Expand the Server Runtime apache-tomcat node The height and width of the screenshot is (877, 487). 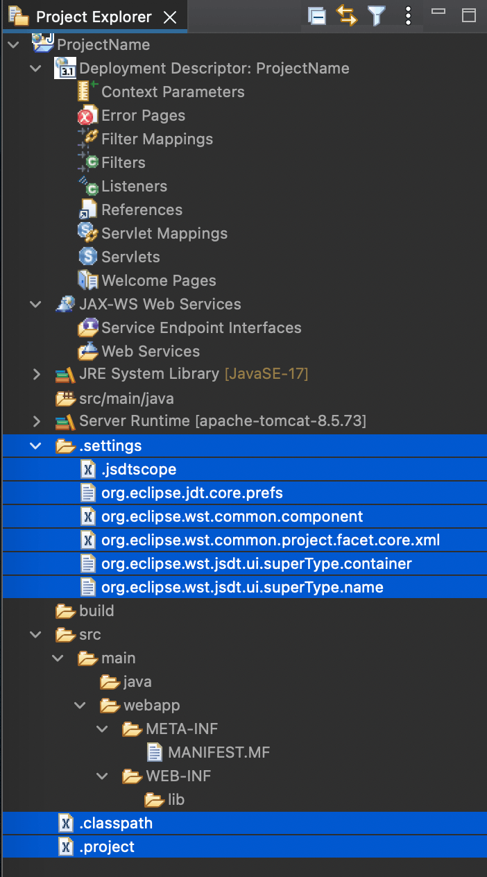[x=37, y=422]
